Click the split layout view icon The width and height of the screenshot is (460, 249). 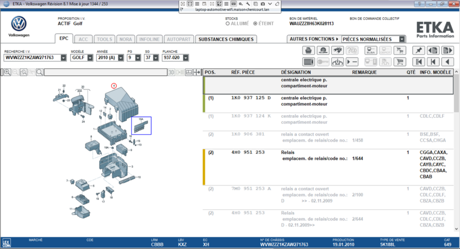[189, 72]
